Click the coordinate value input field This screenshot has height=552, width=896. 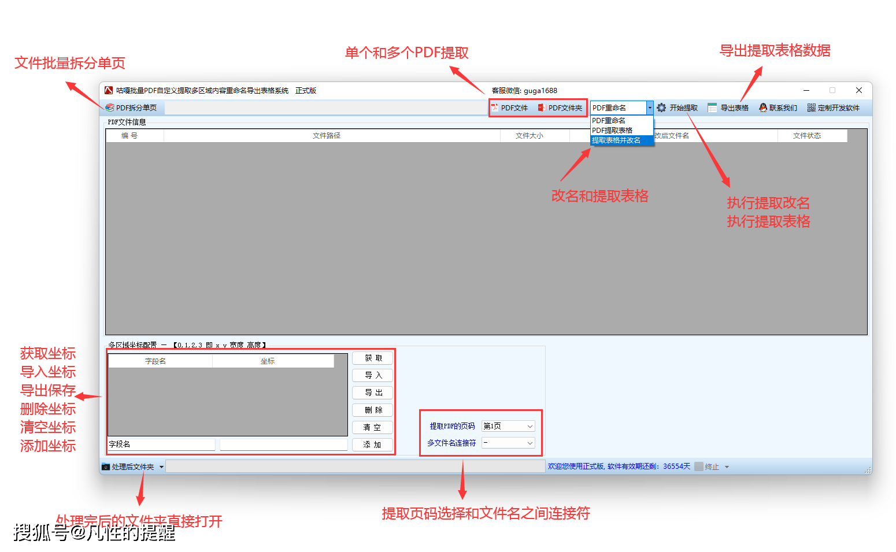point(284,444)
